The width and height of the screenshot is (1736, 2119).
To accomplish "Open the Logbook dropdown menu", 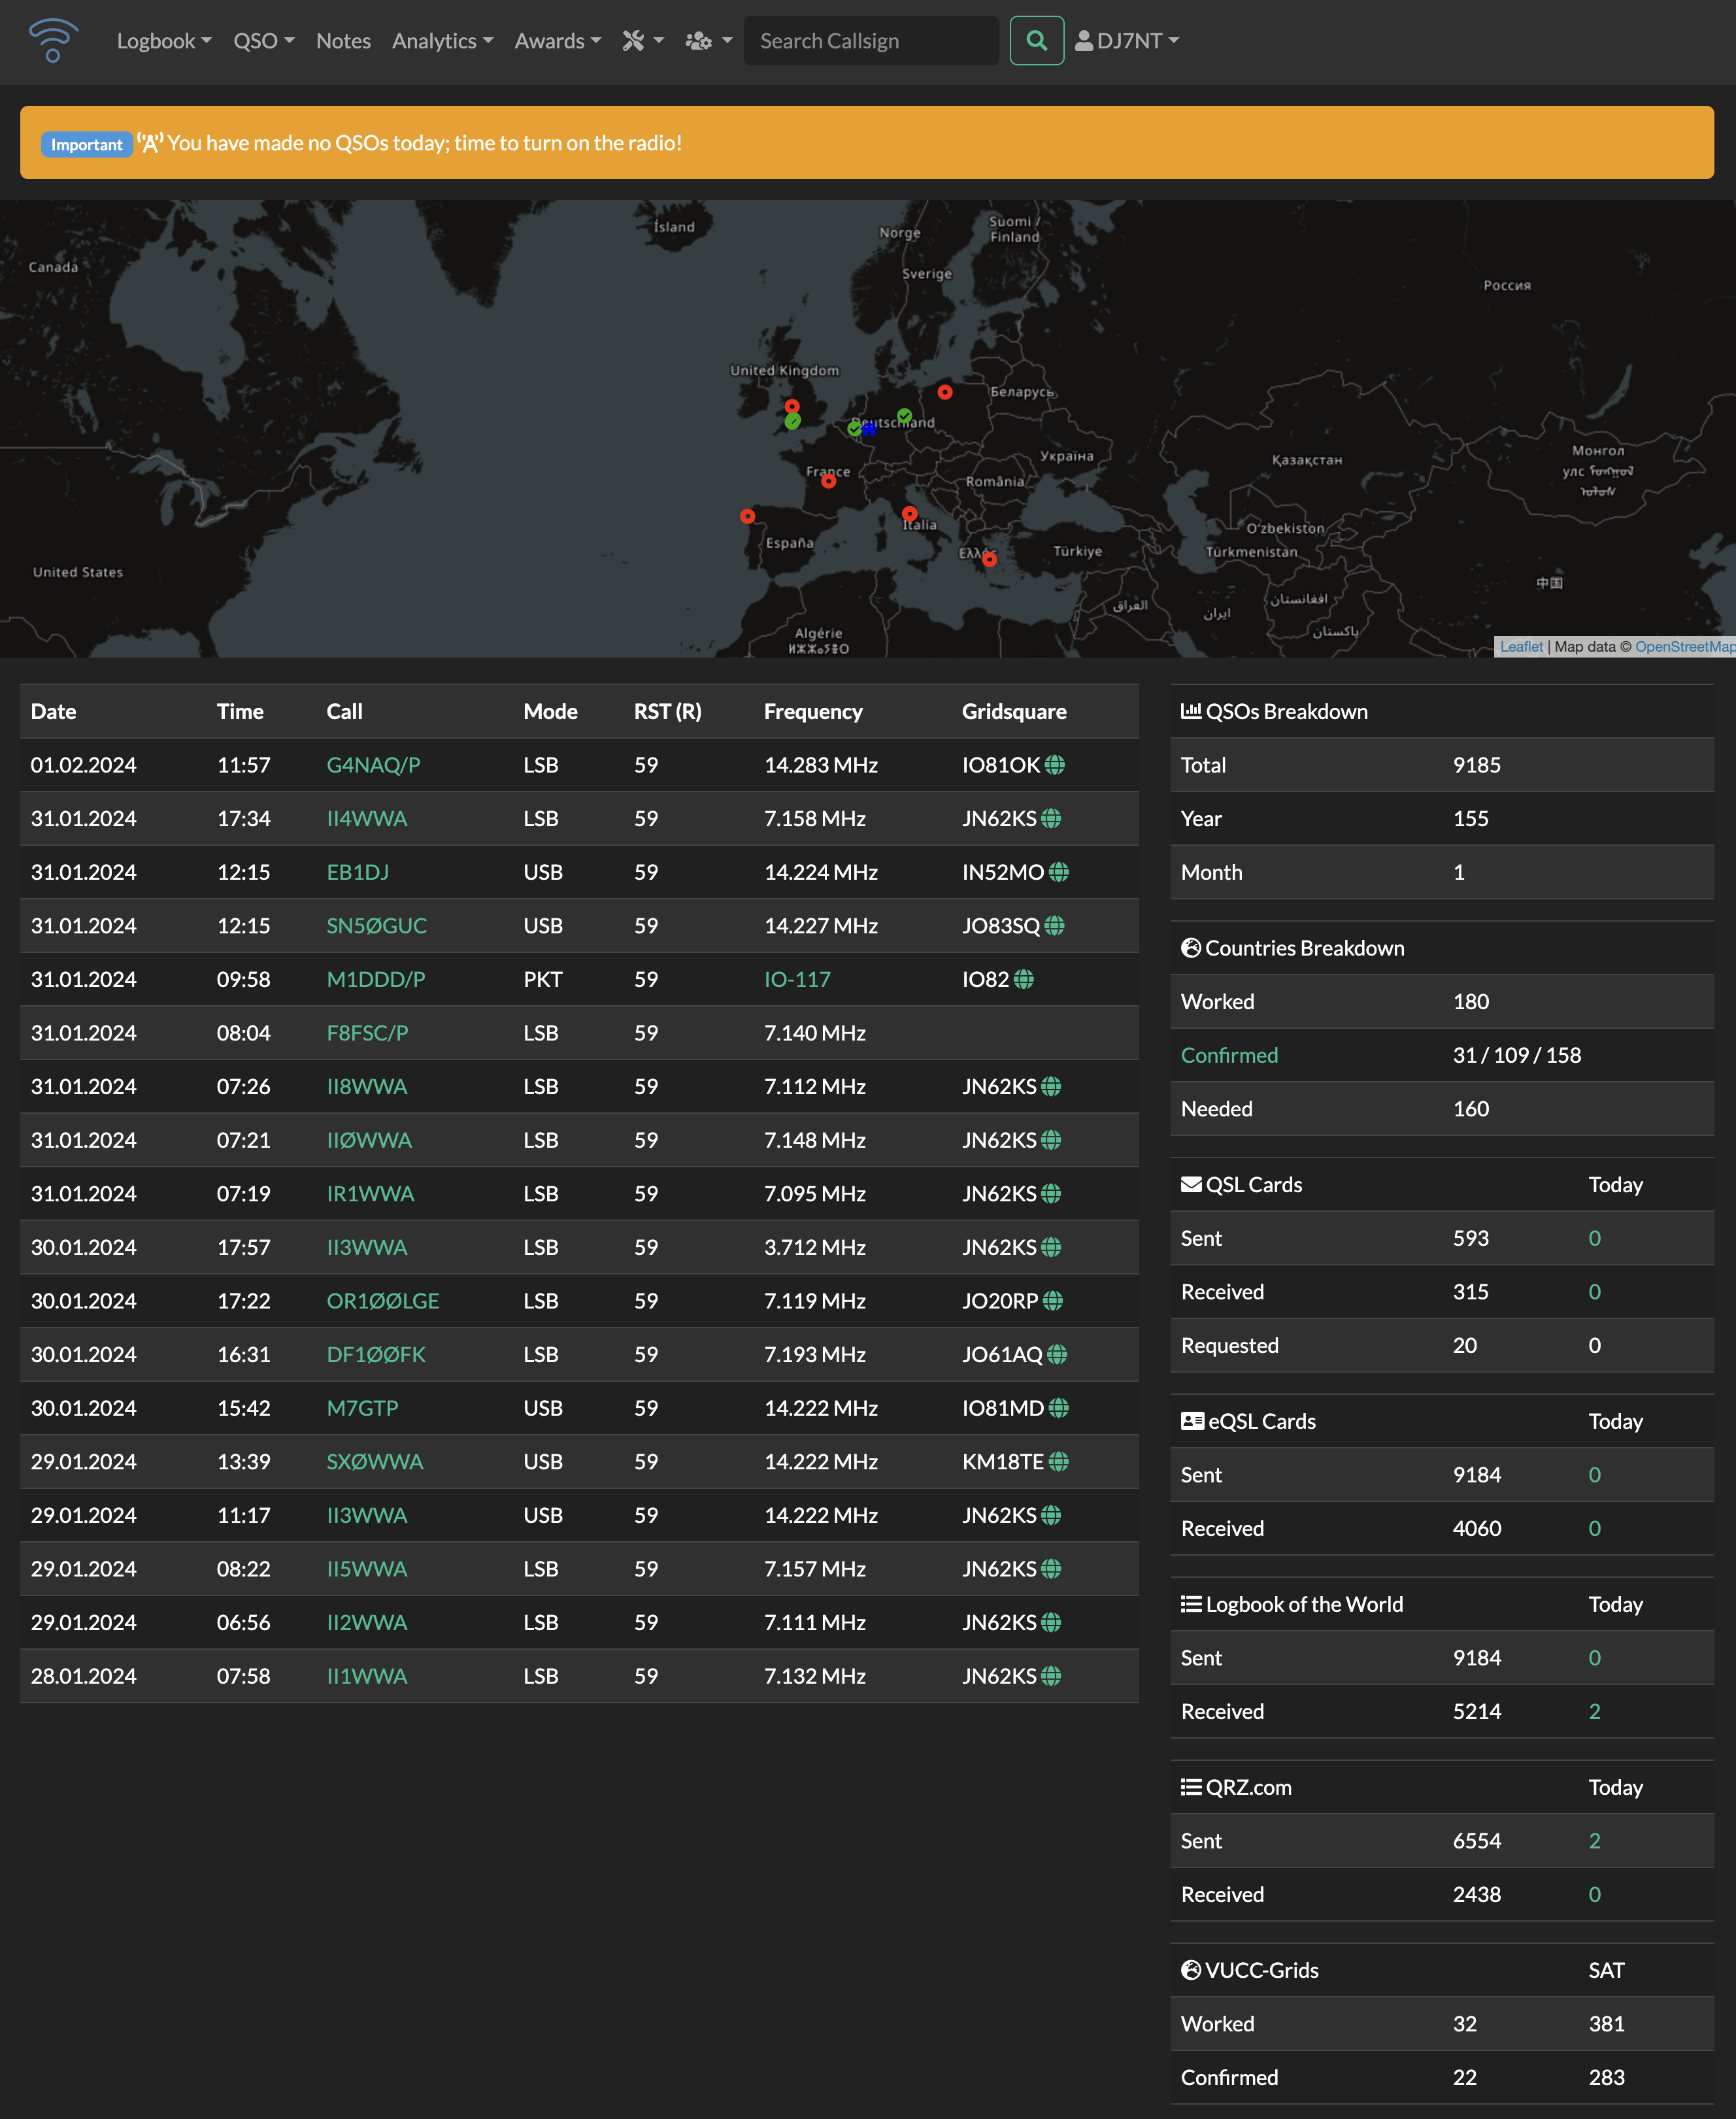I will point(164,41).
